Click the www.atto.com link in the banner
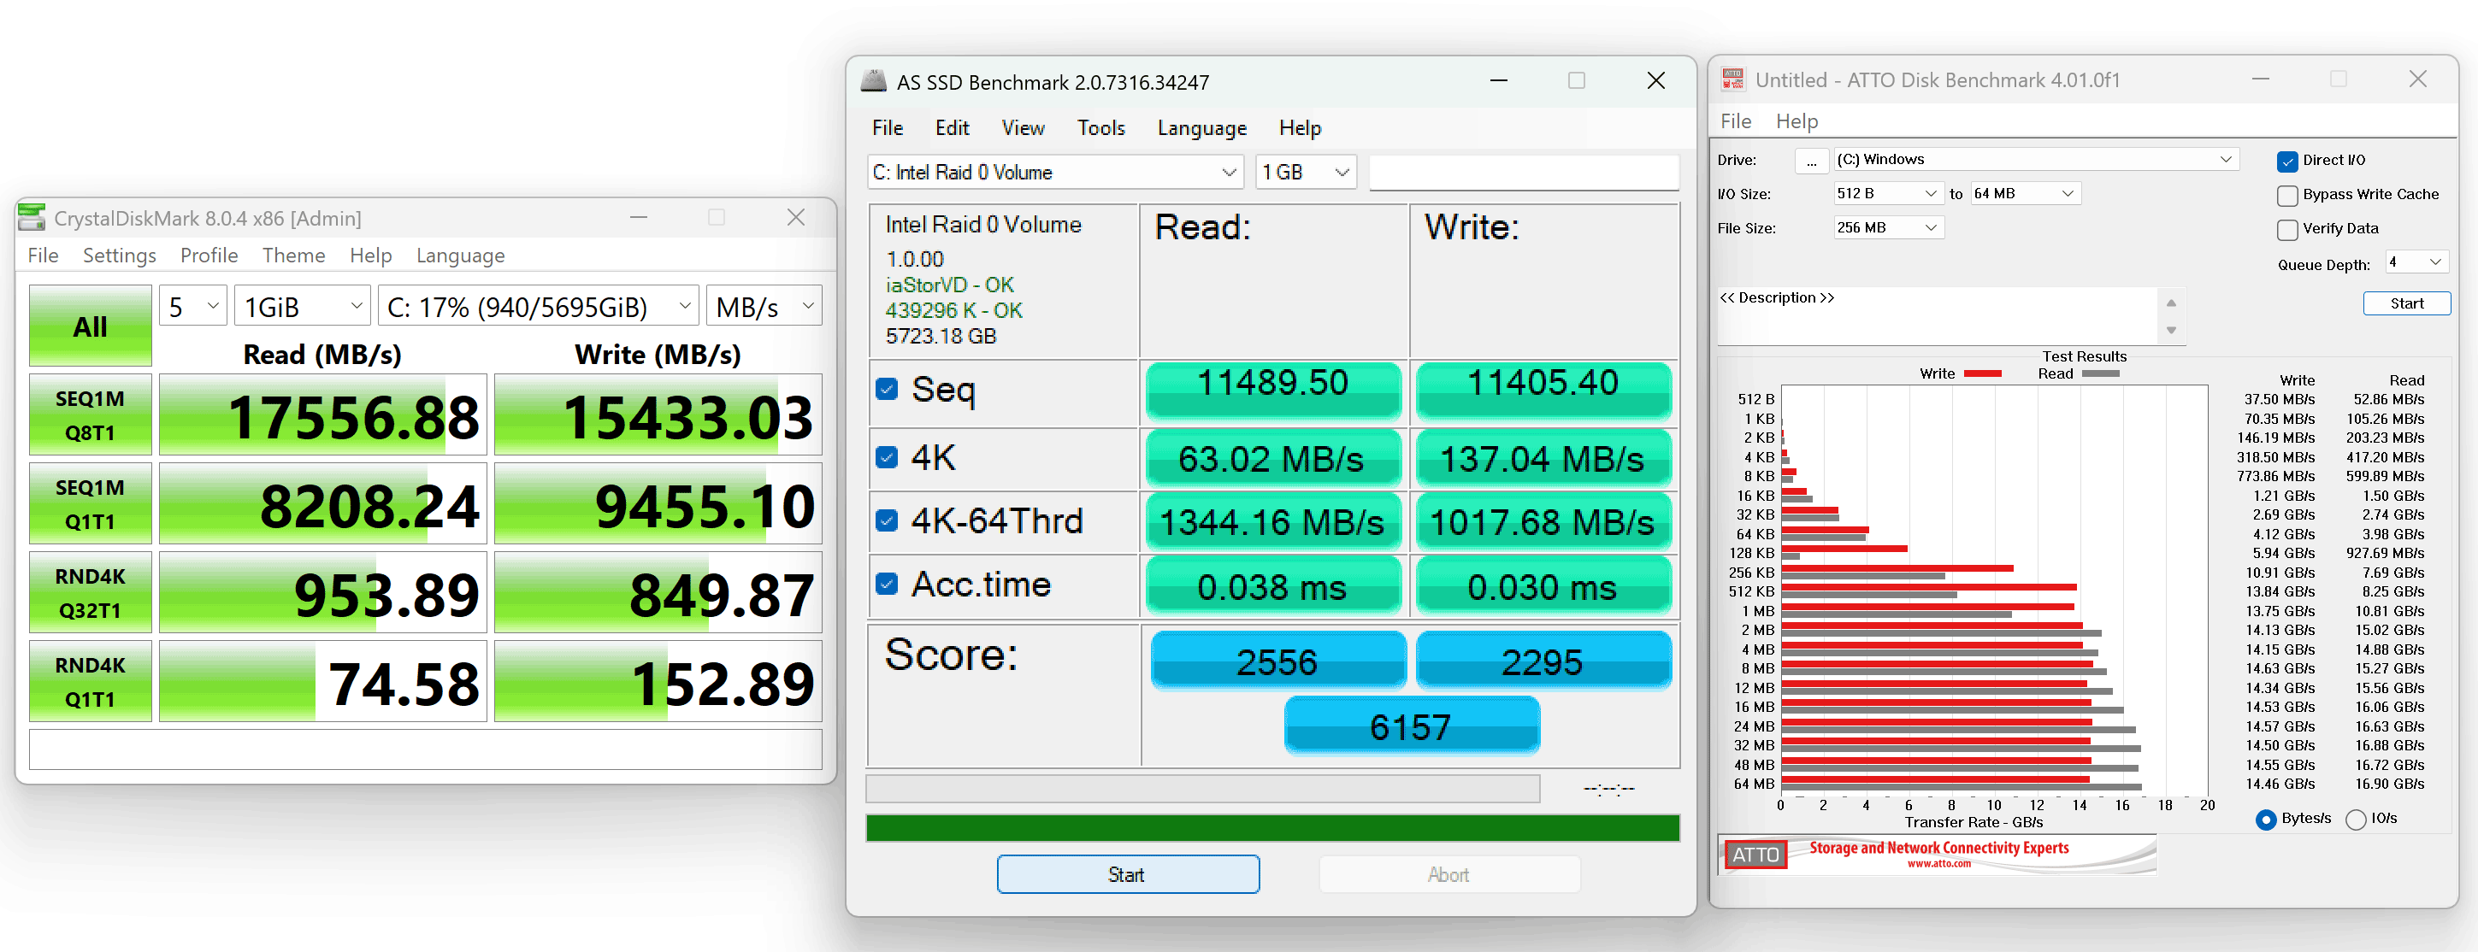Screen dimensions: 2478x952 coord(1938,863)
